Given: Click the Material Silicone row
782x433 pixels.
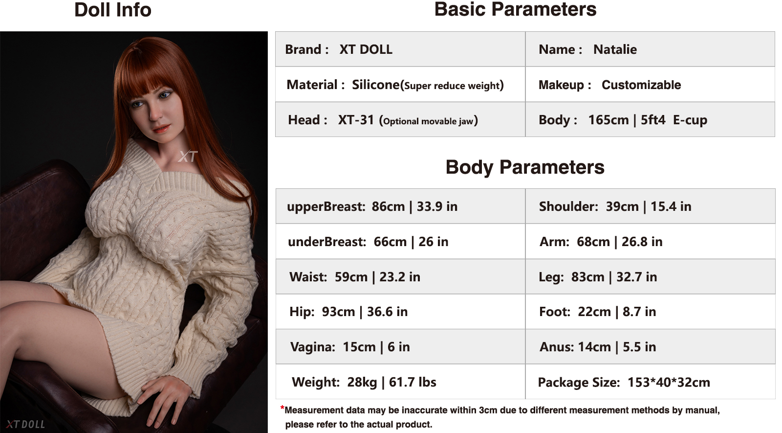Looking at the screenshot, I should (400, 85).
